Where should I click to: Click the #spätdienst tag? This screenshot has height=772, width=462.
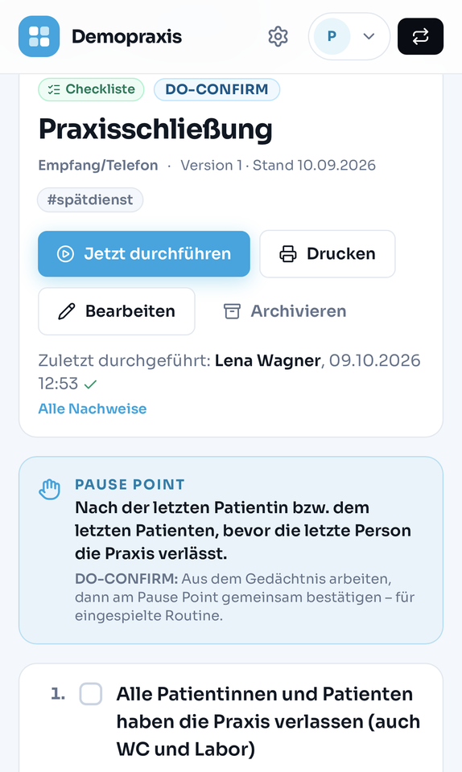(90, 200)
